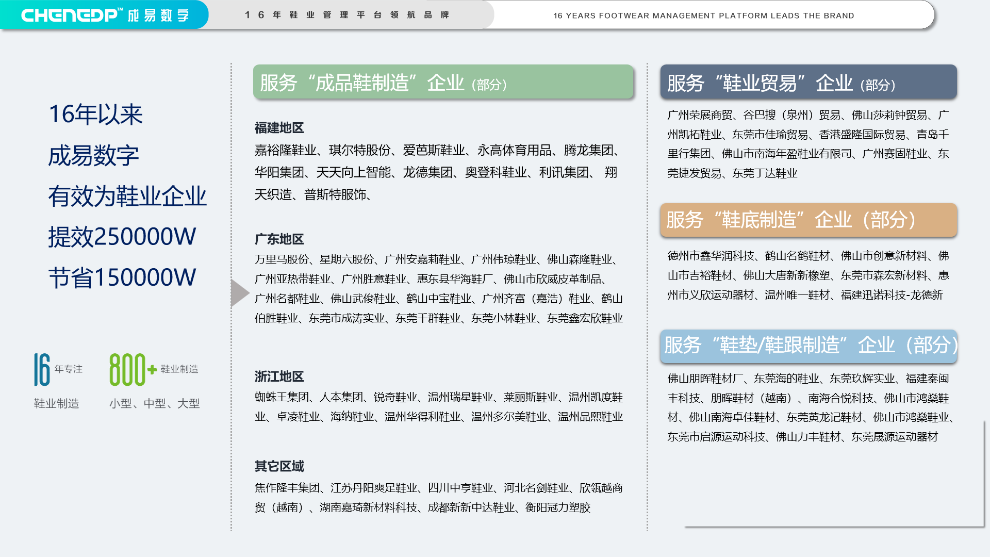Screen dimensions: 990x557
Task: Click the text 成易数字 in blue
Action: coord(93,155)
